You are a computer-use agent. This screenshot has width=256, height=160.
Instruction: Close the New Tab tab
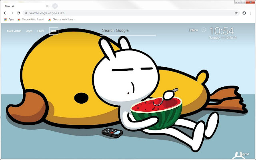(x=47, y=6)
